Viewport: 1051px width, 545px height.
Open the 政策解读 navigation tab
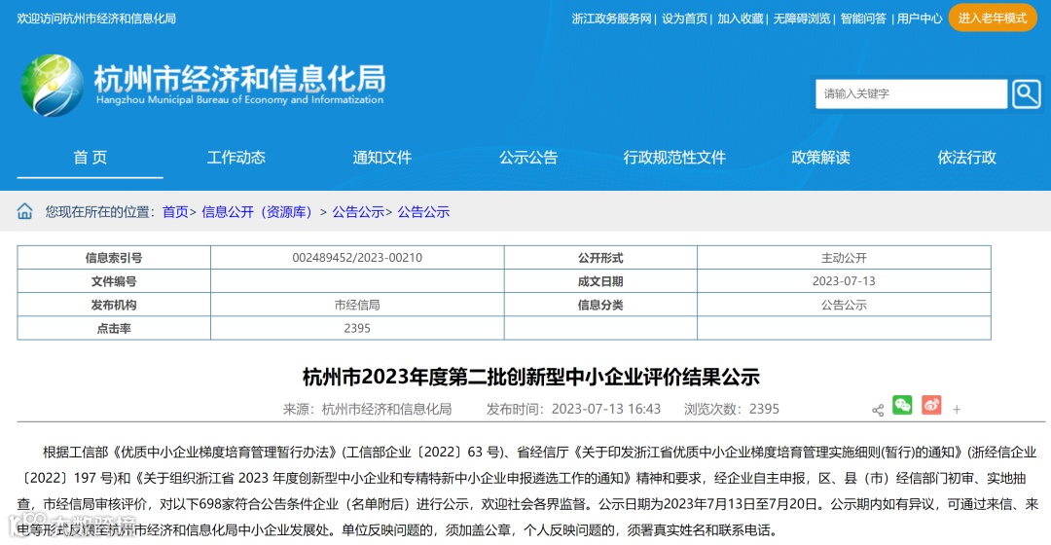820,158
